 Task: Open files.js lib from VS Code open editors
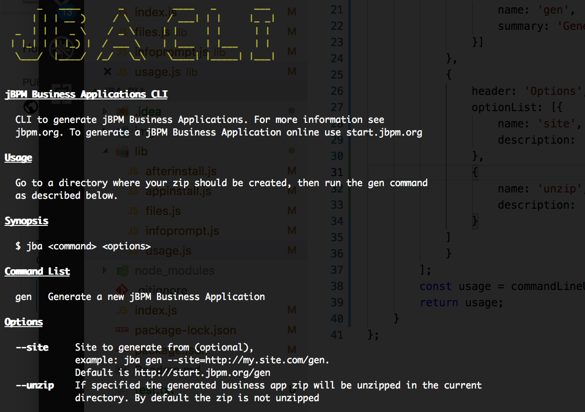pos(161,32)
